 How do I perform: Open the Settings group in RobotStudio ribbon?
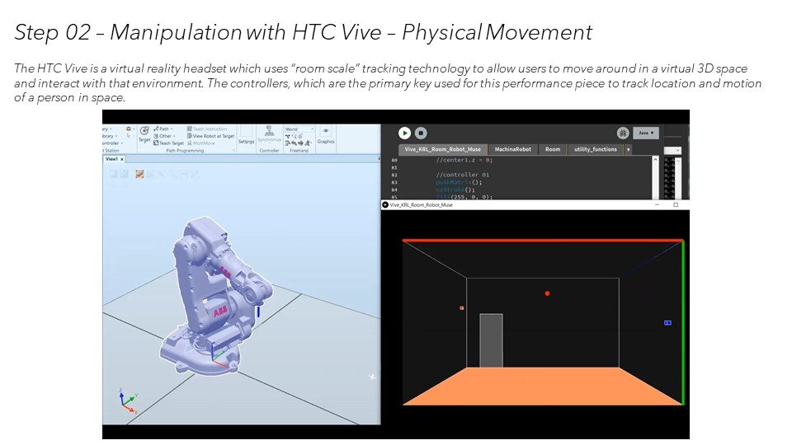(246, 135)
